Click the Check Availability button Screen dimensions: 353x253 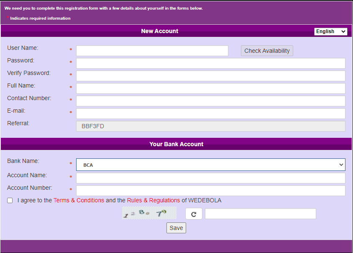pos(267,51)
